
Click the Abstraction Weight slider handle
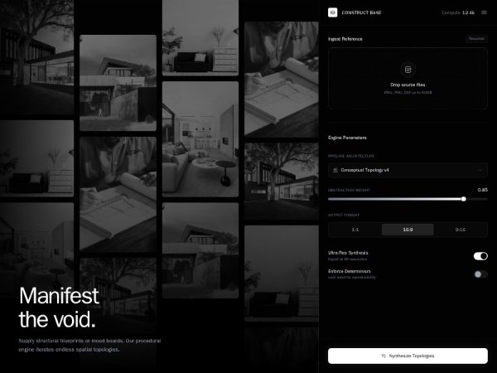pos(463,199)
